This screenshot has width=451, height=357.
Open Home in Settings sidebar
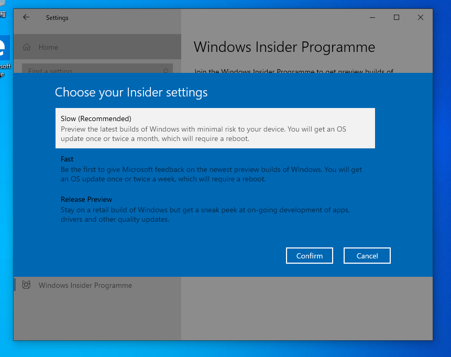[x=97, y=47]
